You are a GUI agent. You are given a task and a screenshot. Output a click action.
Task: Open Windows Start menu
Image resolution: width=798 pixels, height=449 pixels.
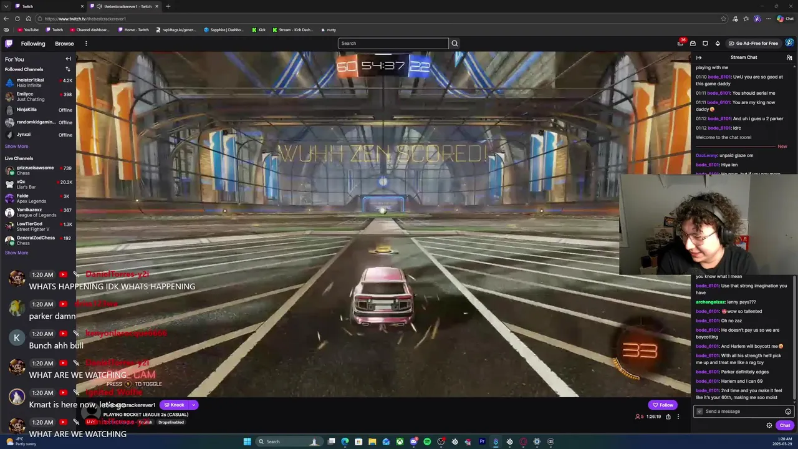pyautogui.click(x=247, y=442)
